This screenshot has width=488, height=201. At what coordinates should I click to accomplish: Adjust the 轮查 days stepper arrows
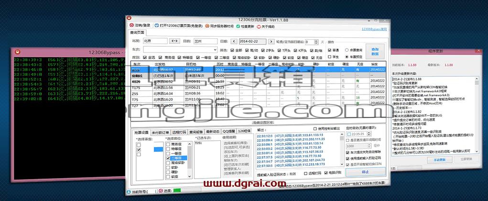316,42
